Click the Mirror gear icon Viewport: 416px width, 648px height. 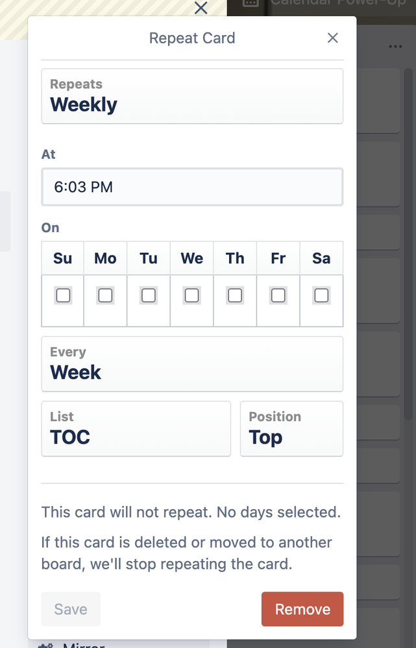point(45,645)
